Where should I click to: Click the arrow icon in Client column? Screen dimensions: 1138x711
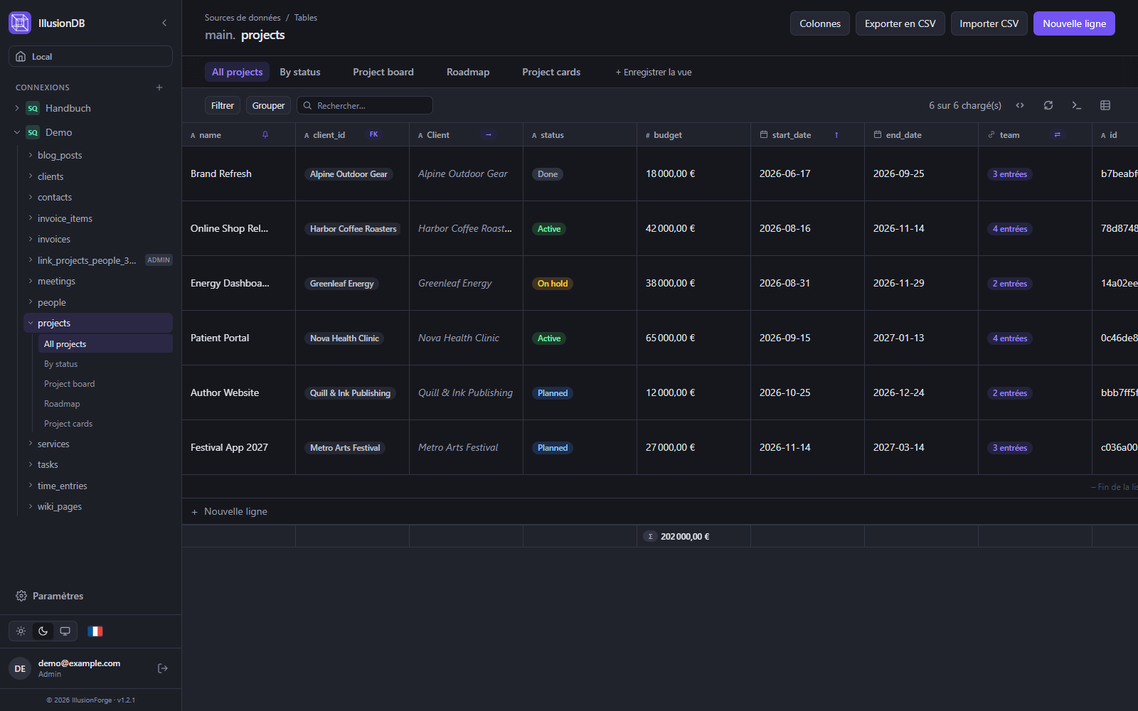coord(489,134)
